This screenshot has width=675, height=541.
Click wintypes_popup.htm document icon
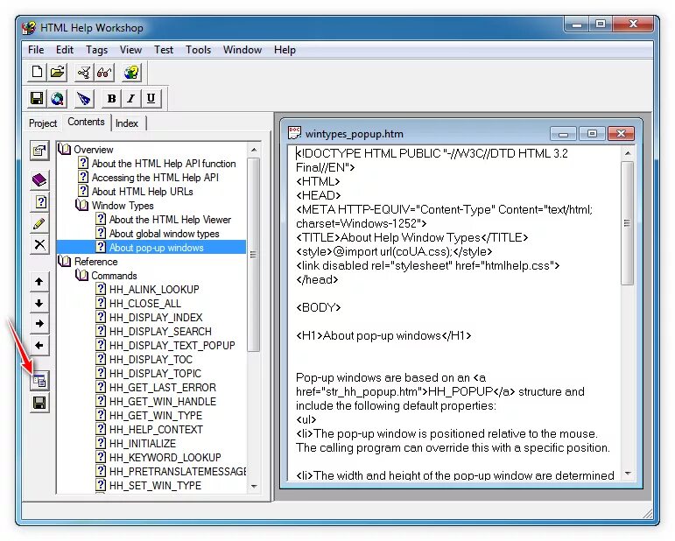pyautogui.click(x=294, y=133)
